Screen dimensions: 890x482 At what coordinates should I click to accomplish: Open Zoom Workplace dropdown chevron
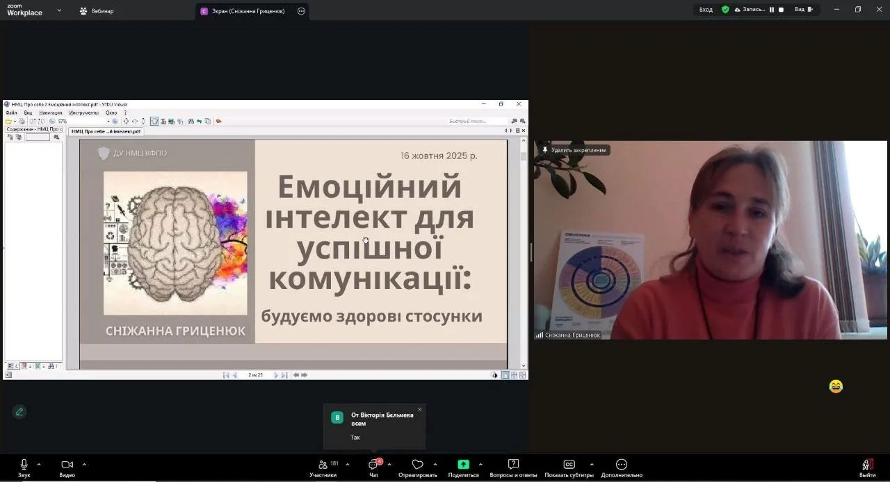[x=59, y=10]
